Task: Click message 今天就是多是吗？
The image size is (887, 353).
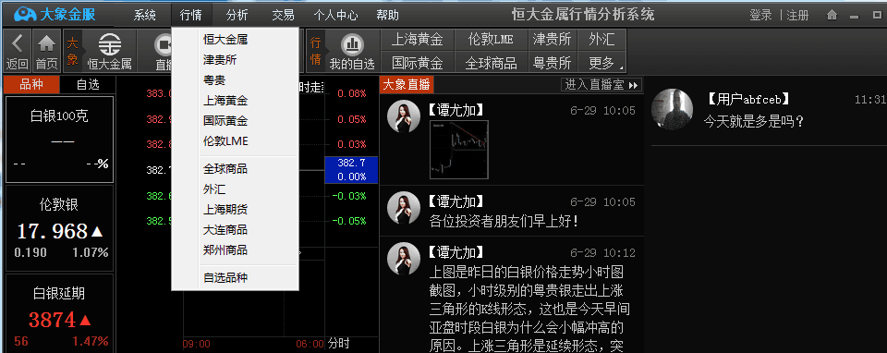Action: (x=754, y=120)
